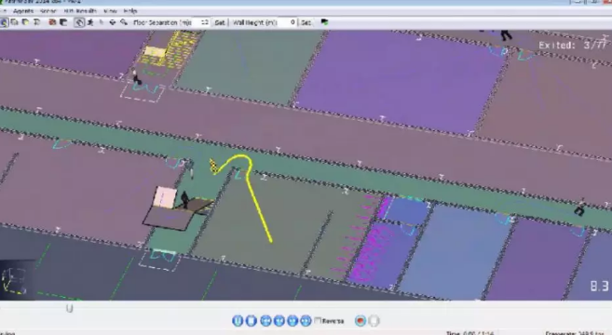Open the View menu

tap(110, 11)
